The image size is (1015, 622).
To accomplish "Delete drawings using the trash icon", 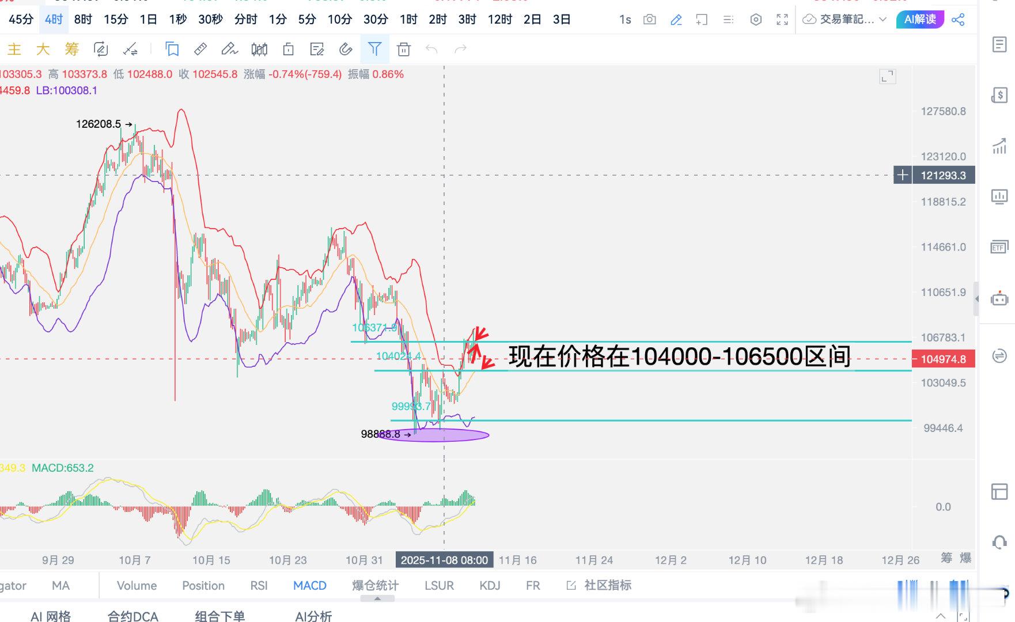I will [404, 49].
